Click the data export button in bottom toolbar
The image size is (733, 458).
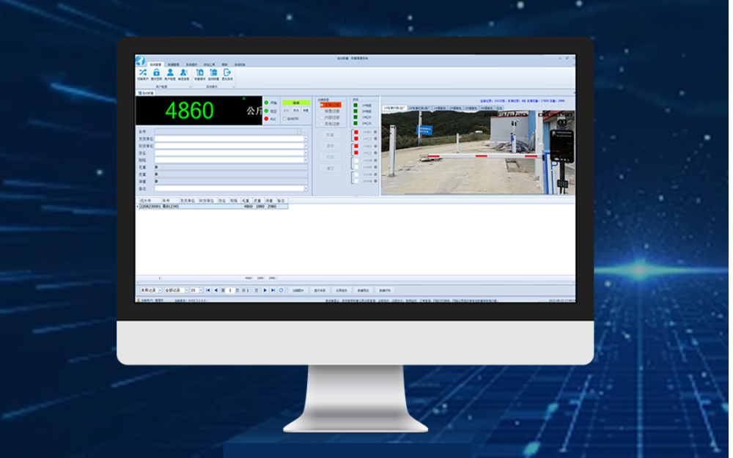[364, 290]
